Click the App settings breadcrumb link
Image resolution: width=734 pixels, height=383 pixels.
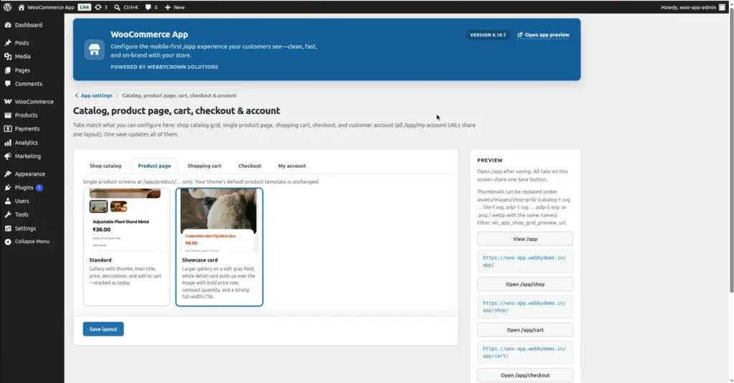coord(97,95)
